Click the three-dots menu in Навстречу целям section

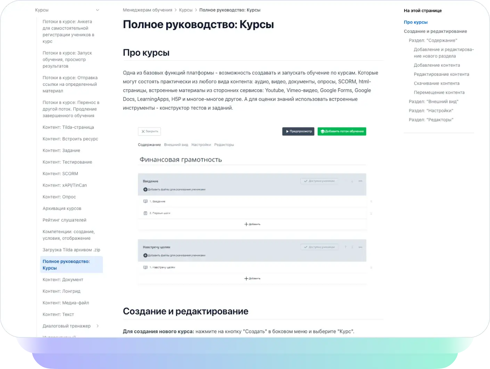point(360,247)
